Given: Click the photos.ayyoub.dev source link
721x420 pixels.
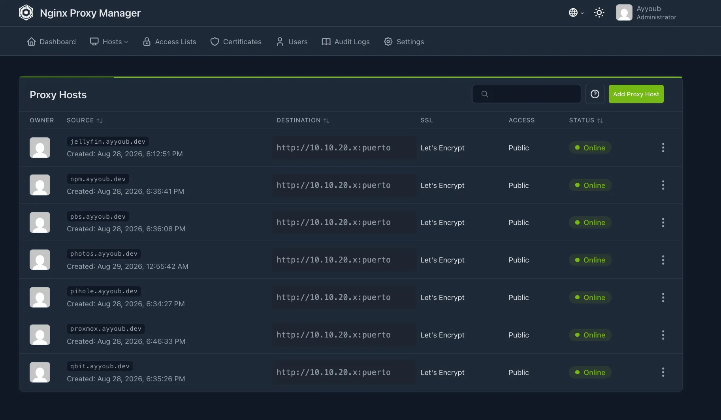Looking at the screenshot, I should pyautogui.click(x=104, y=254).
